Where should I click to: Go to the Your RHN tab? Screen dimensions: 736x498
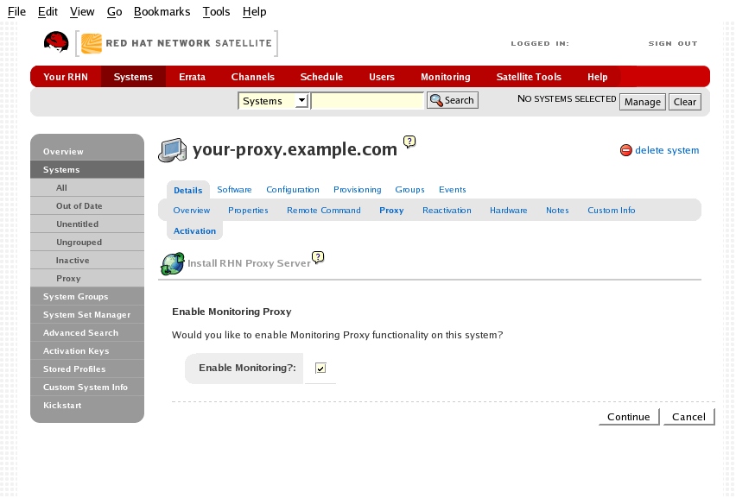coord(66,77)
